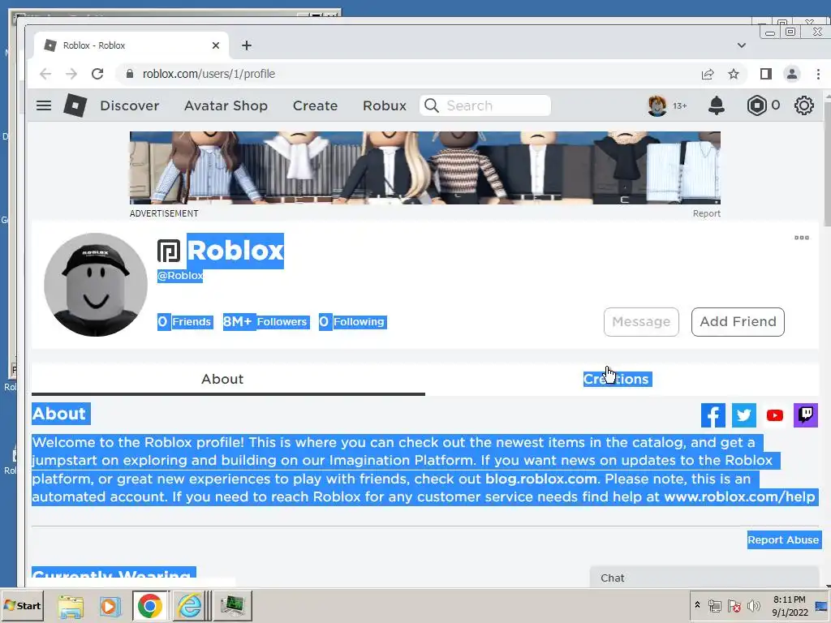This screenshot has height=623, width=831.
Task: View the 0 Following list
Action: click(x=352, y=321)
